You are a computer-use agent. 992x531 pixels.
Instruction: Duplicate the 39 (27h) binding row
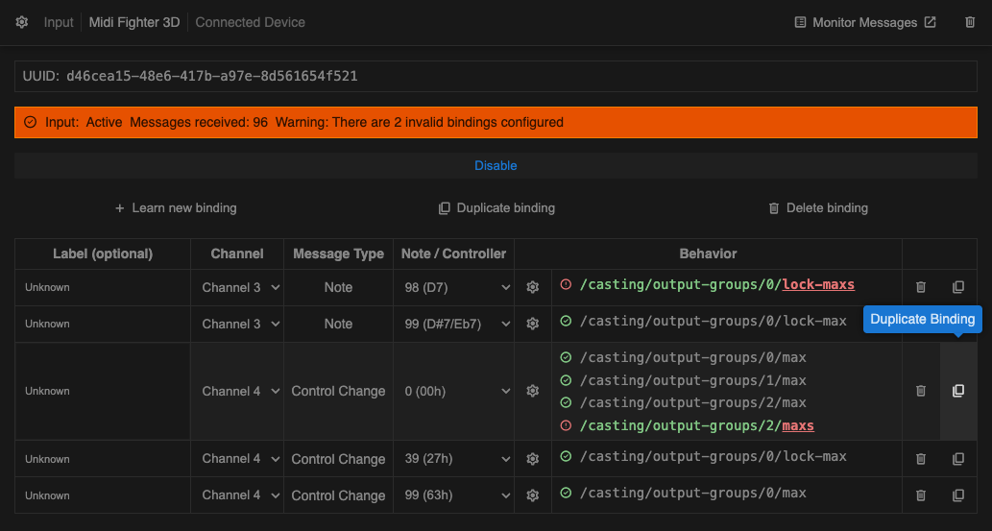pyautogui.click(x=958, y=459)
